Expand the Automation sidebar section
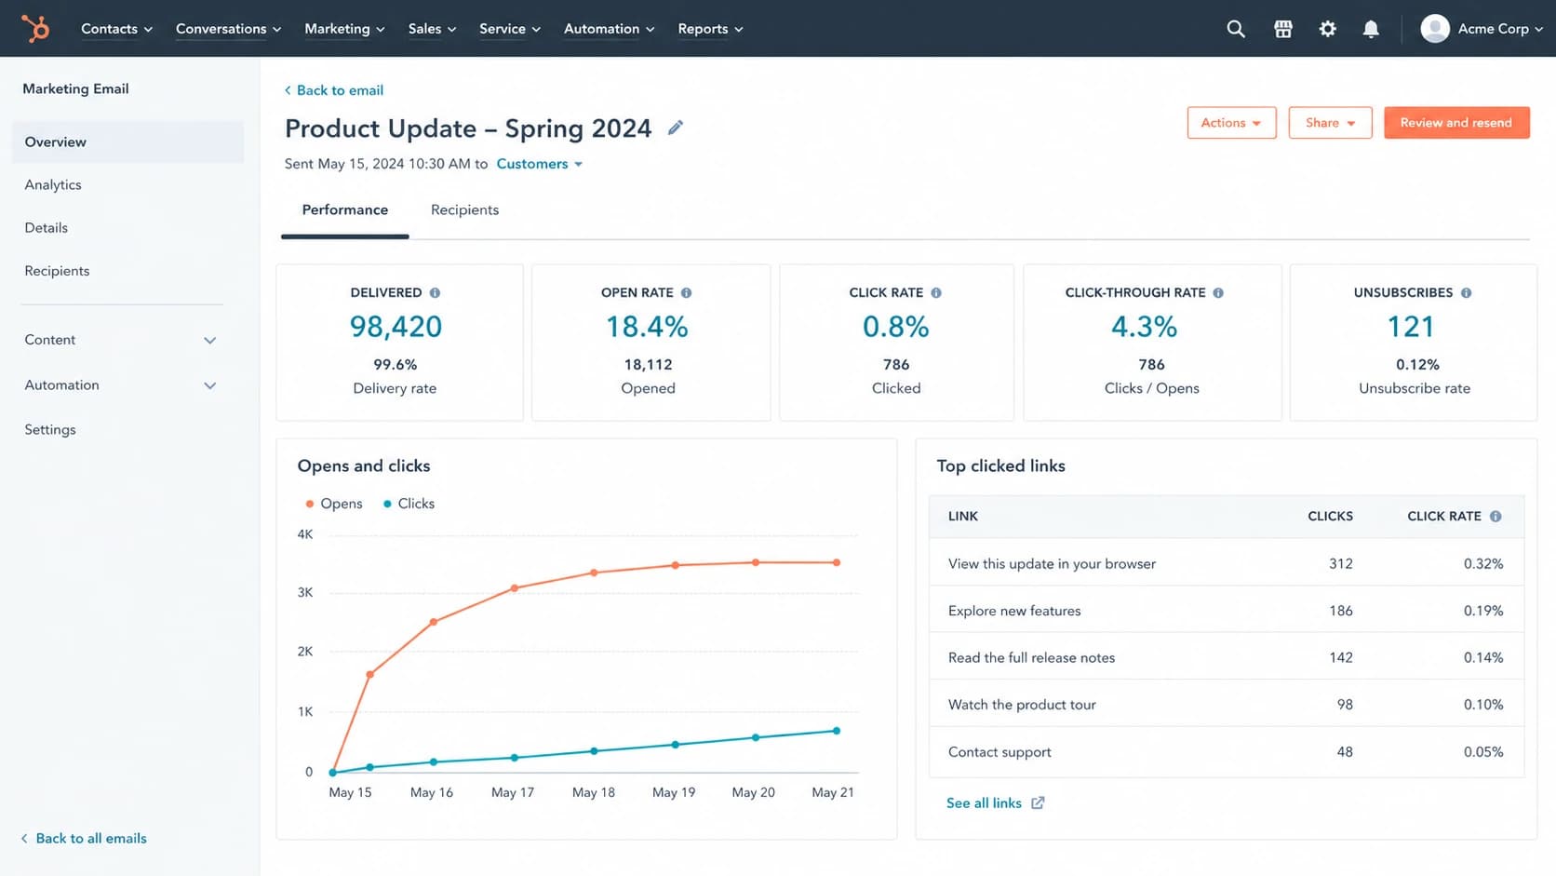 coord(121,385)
